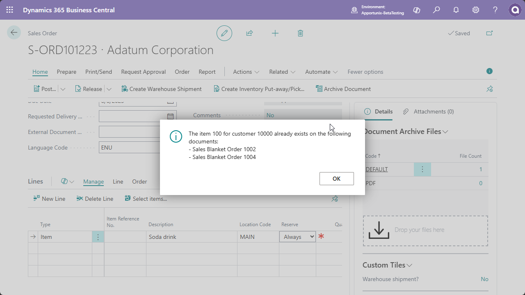Open the Requested Delivery date picker
Screen dimensions: 525x295
tap(170, 116)
